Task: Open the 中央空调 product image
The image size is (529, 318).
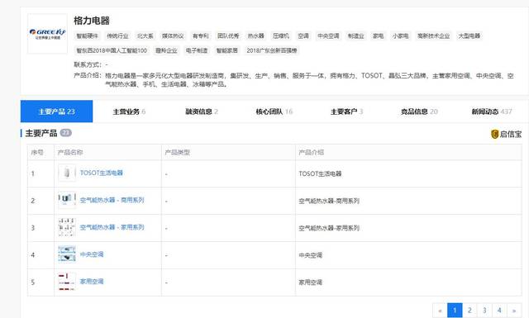Action: 67,254
